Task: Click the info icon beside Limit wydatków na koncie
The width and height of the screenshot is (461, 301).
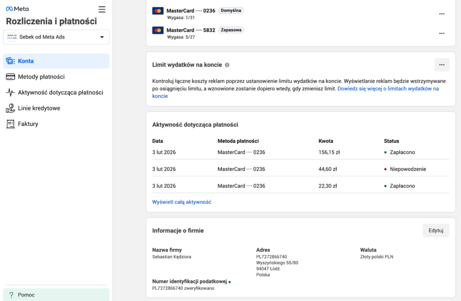Action: pyautogui.click(x=227, y=65)
